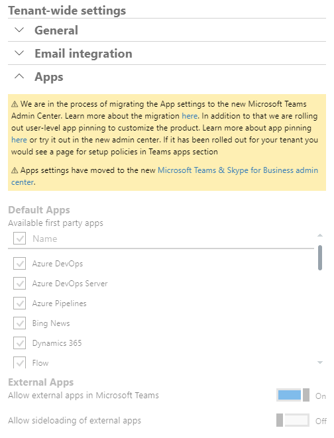Image resolution: width=334 pixels, height=438 pixels.
Task: Click the app list scroll down arrow
Action: [320, 362]
